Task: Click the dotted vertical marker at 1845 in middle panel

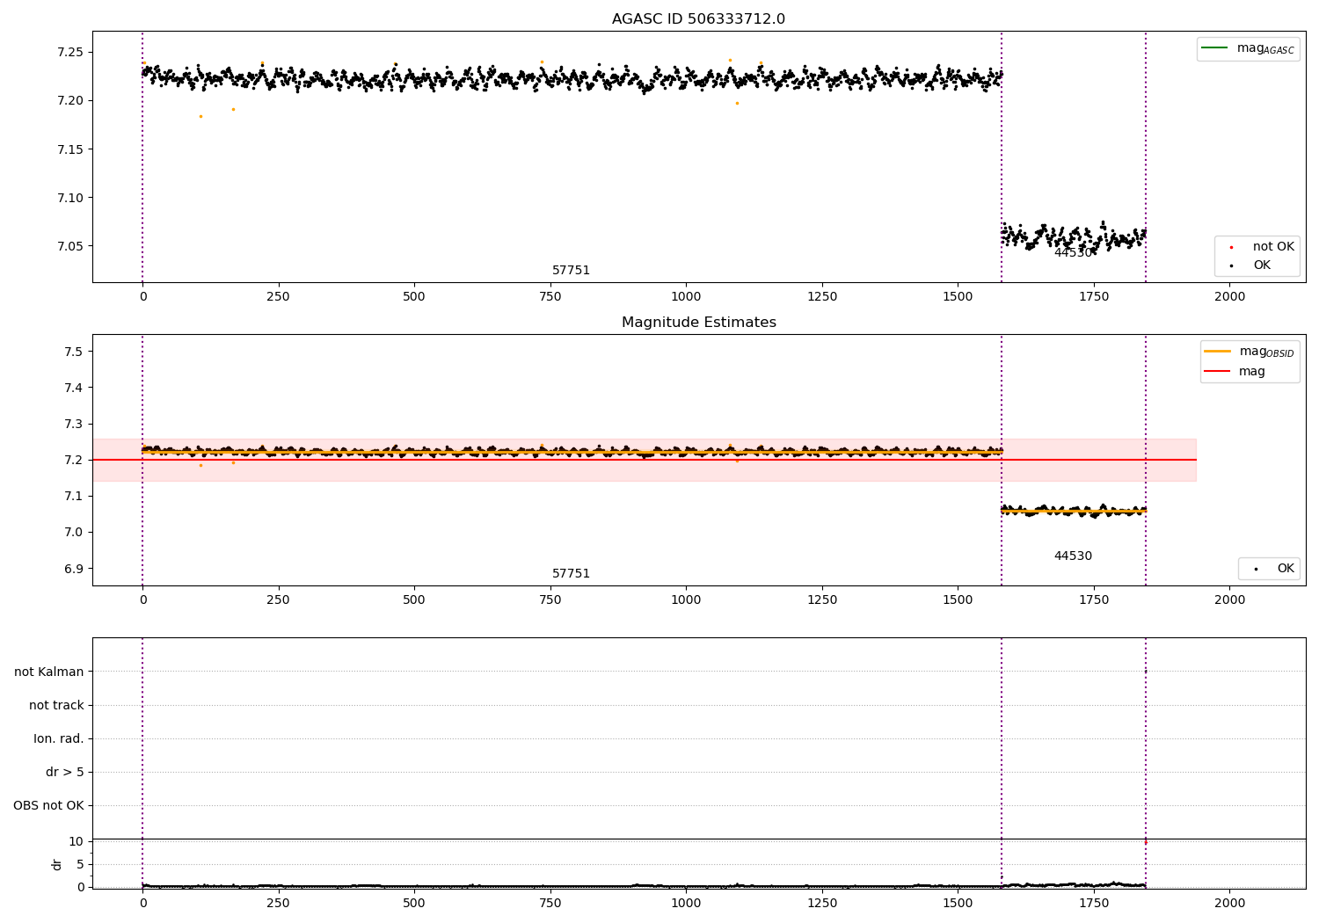Action: point(1146,460)
